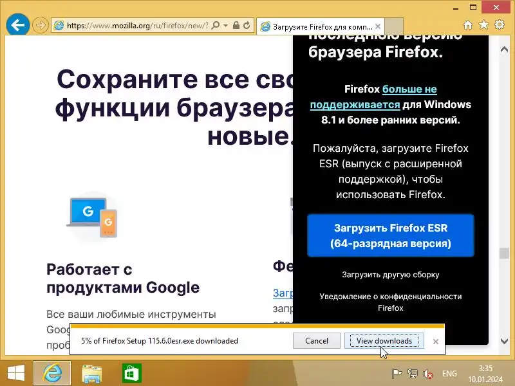Minimize the Internet Explorer window

point(456,8)
